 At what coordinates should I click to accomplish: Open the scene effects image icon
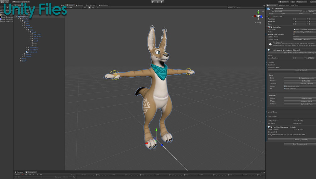click(x=97, y=8)
